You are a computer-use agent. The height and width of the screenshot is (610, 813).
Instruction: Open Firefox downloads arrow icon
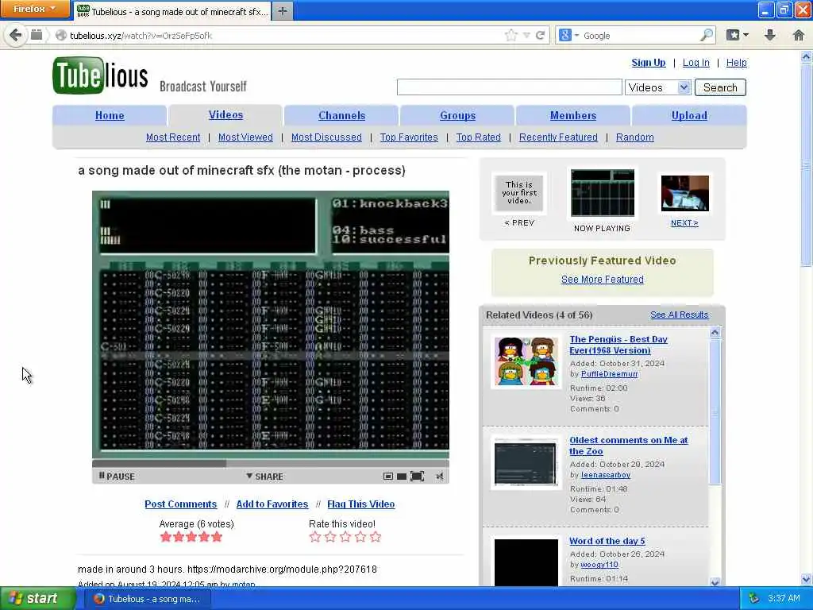coord(770,35)
